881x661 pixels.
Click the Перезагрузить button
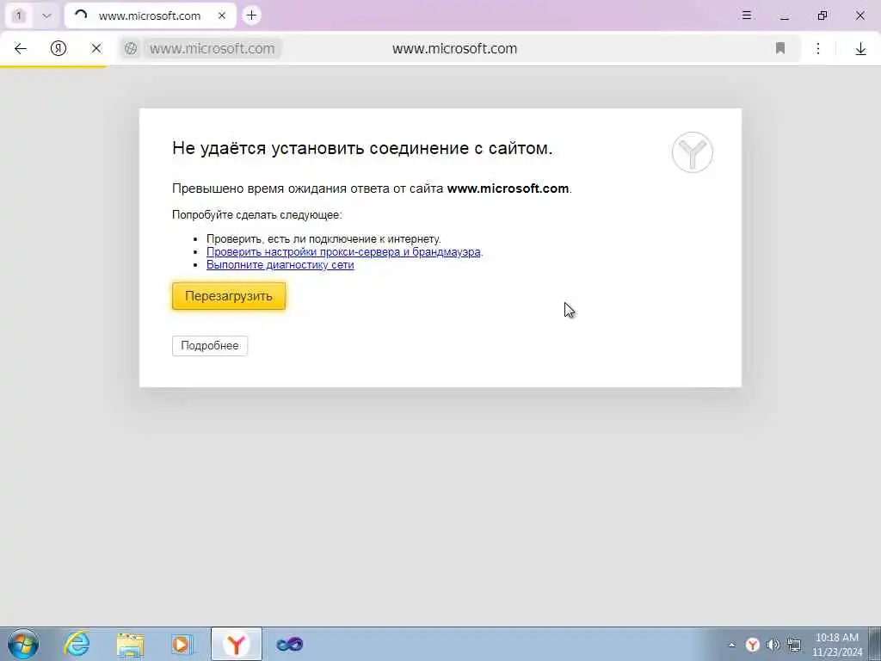(x=229, y=296)
